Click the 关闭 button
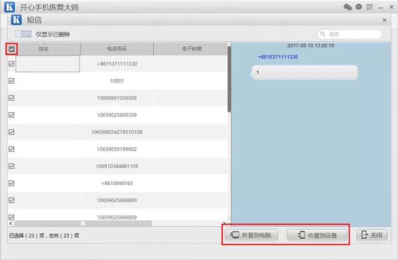Screen dimensions: 398x260 372,235
